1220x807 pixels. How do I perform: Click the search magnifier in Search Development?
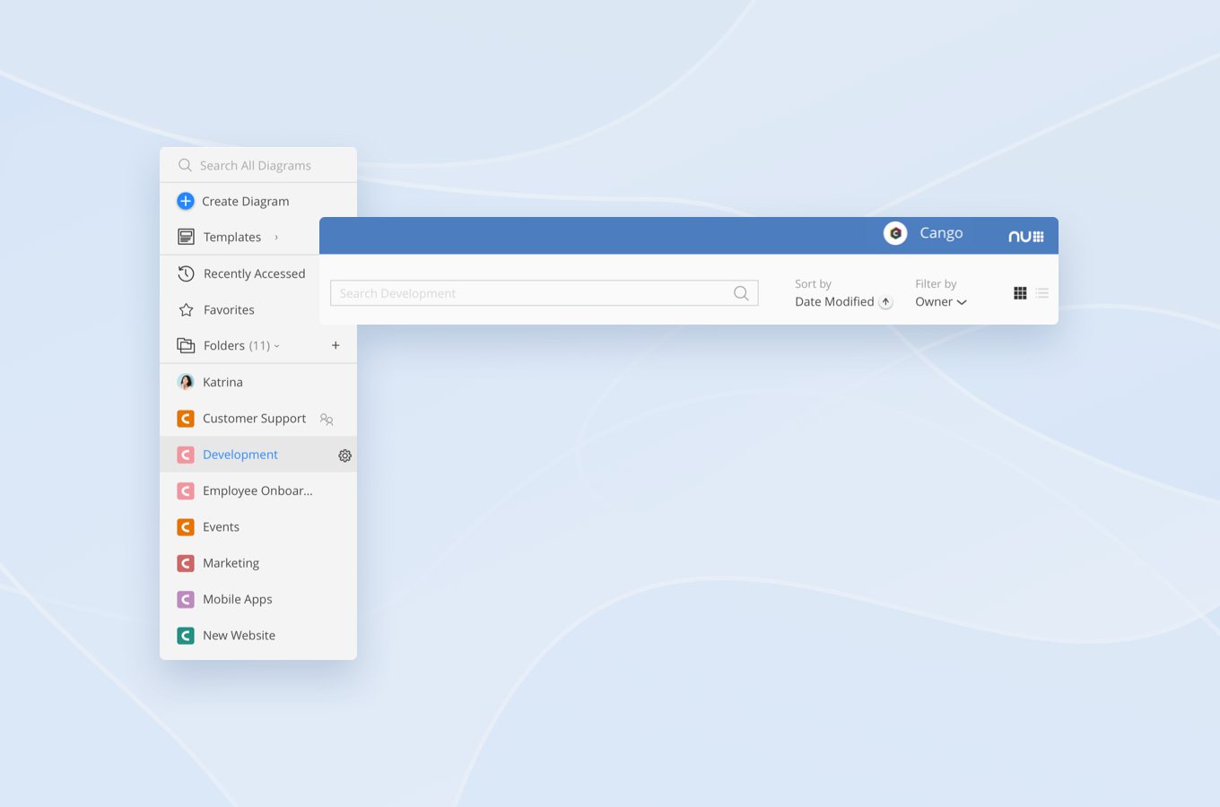click(741, 293)
